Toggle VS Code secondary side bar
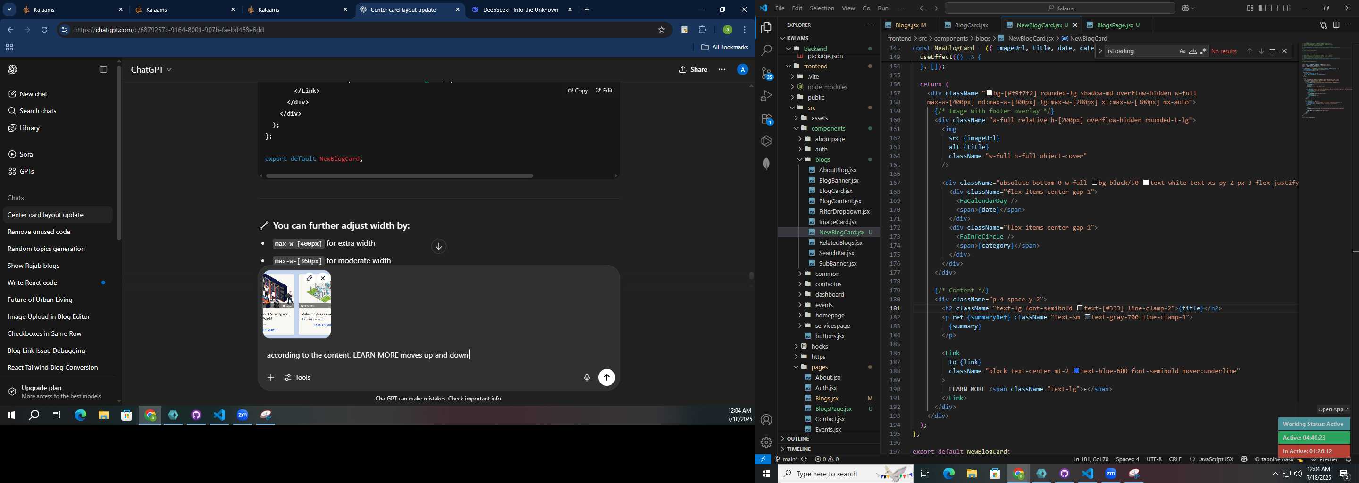1359x483 pixels. 1287,8
